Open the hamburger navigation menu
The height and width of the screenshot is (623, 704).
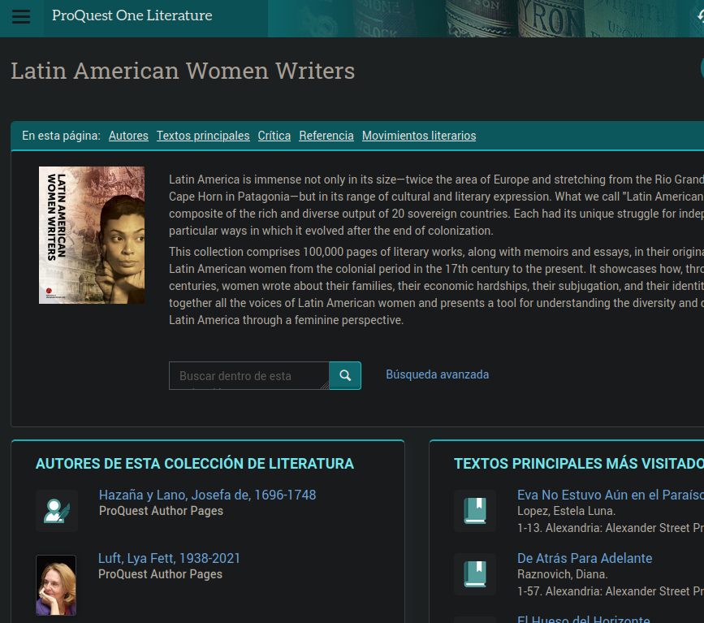pyautogui.click(x=21, y=16)
